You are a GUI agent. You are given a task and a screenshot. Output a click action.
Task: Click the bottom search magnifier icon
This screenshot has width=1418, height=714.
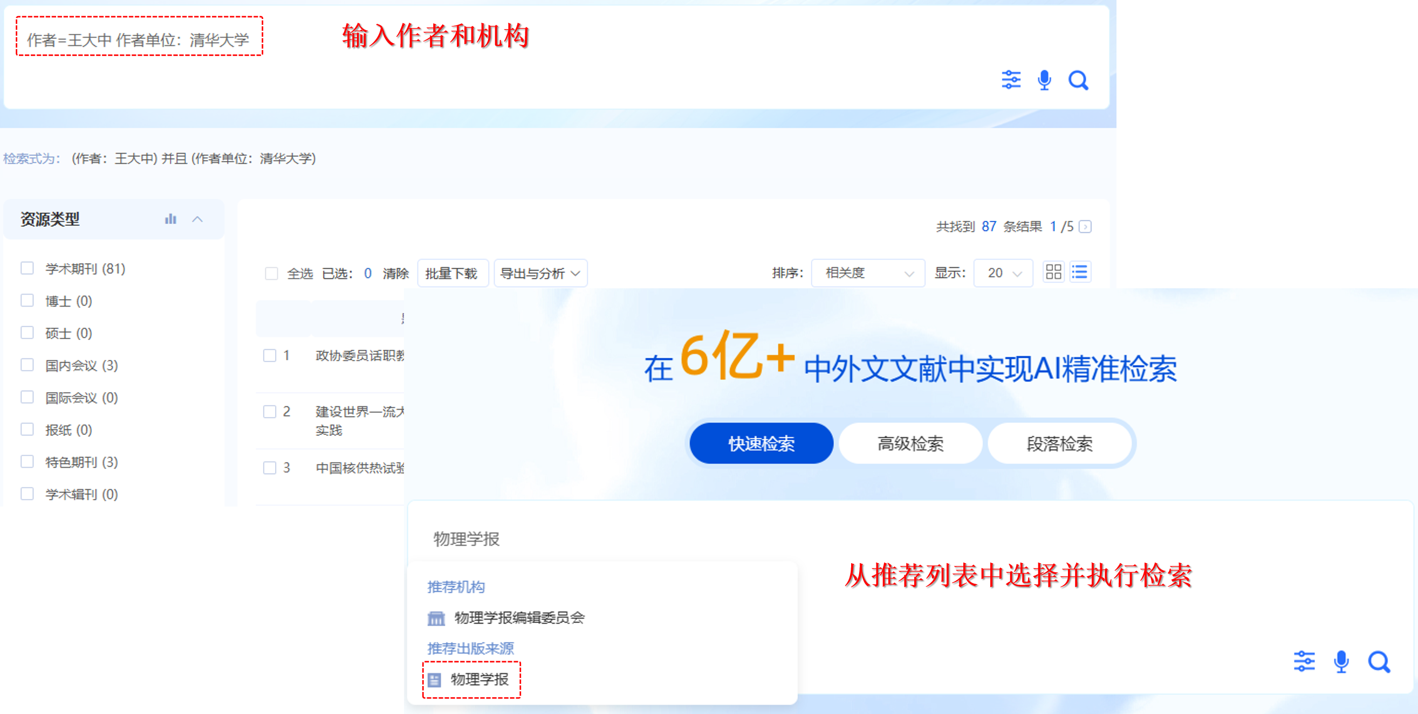tap(1379, 662)
